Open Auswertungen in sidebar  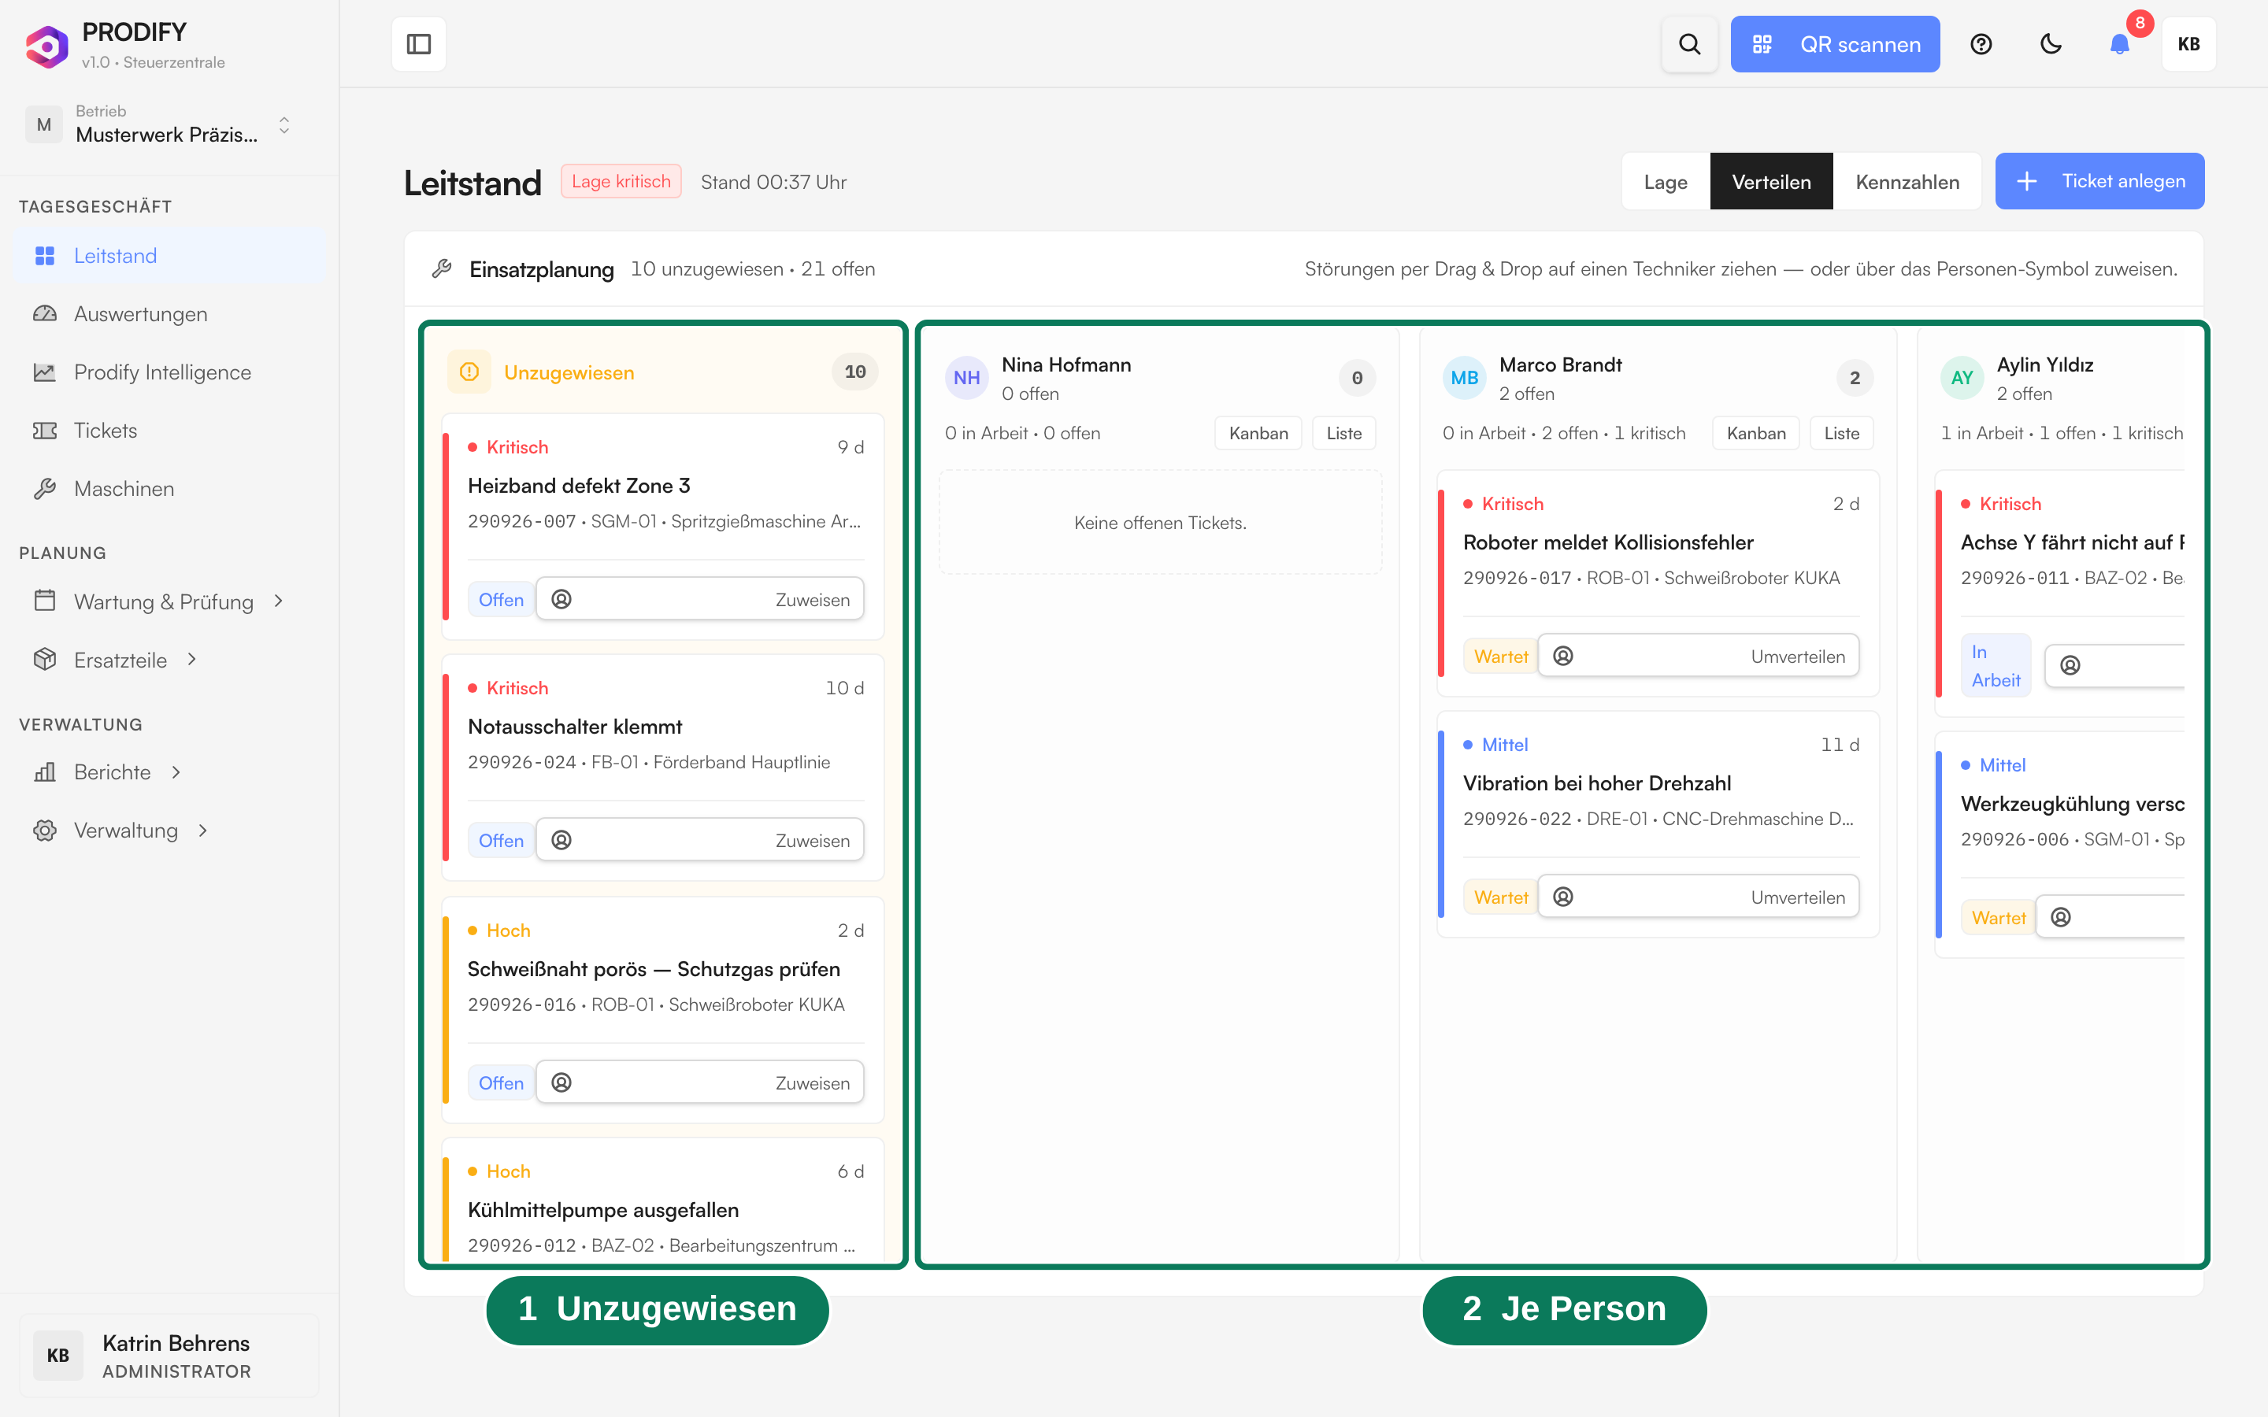tap(169, 314)
